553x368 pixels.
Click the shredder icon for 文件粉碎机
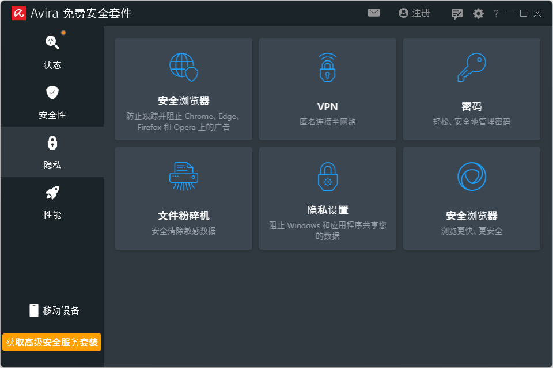tap(184, 177)
